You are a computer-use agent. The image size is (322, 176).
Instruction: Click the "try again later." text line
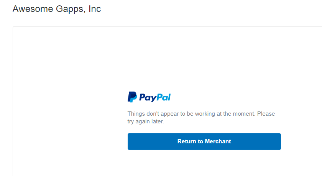click(146, 121)
